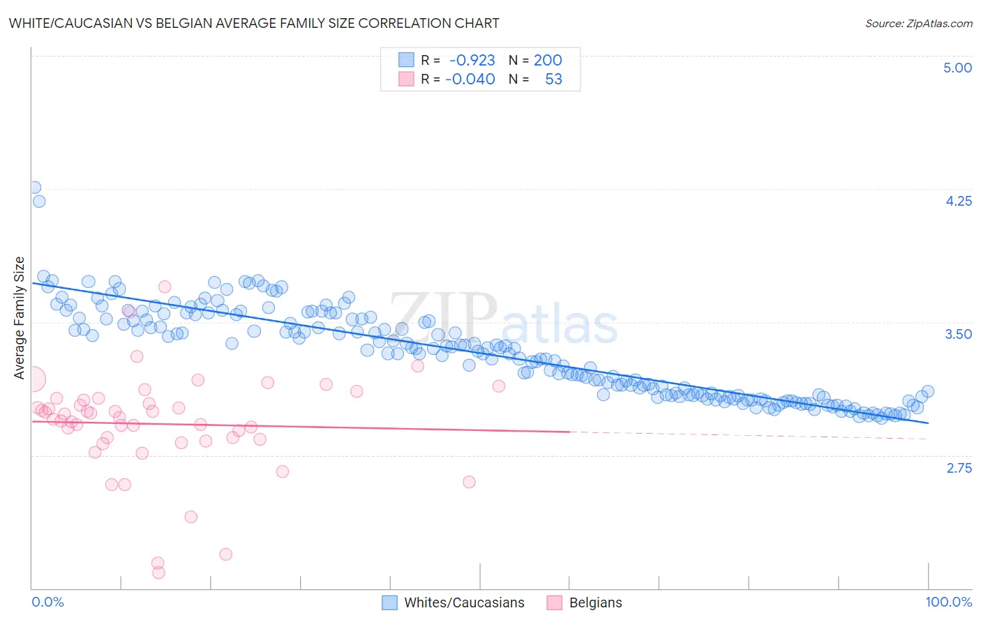981x622 pixels.
Task: Click the 5.00 y-axis label
Action: coord(957,68)
